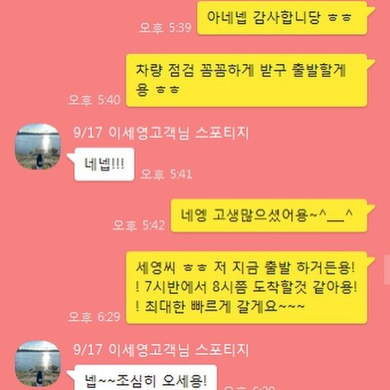Click the 오후 5:42 timestamp
Image resolution: width=390 pixels, height=390 pixels.
[x=139, y=225]
